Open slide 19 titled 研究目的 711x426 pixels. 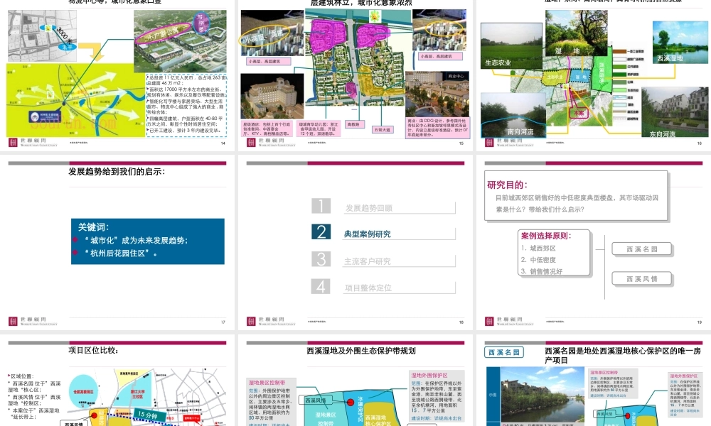pos(594,242)
